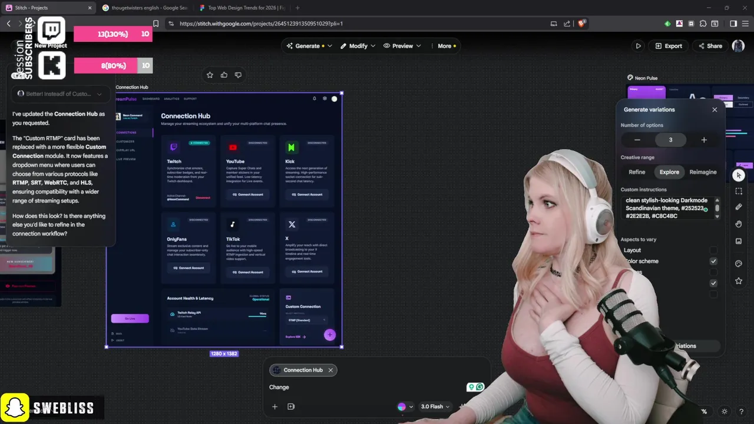Click TikTok Connect Account button in design
This screenshot has width=754, height=424.
point(247,272)
